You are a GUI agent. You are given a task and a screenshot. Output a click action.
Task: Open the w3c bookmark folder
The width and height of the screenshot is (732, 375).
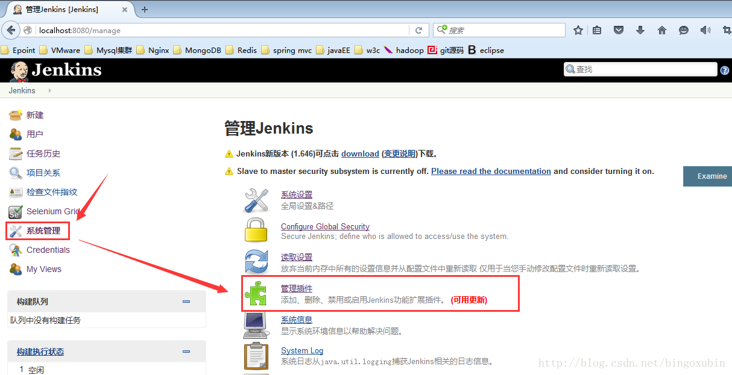pos(368,50)
